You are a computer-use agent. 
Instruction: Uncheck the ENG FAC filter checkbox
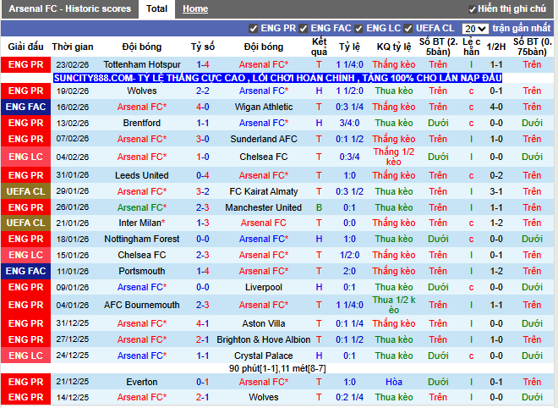304,29
